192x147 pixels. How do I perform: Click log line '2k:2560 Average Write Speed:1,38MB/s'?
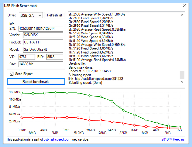click(97, 14)
